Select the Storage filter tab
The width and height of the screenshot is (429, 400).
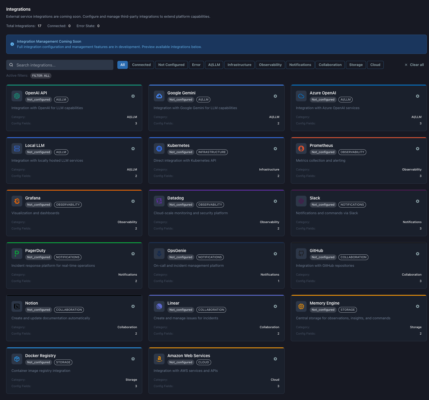356,65
